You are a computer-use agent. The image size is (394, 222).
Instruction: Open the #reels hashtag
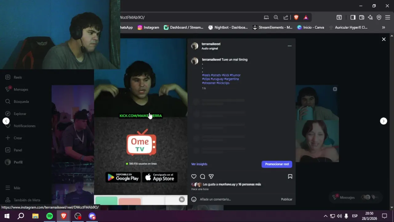point(206,75)
